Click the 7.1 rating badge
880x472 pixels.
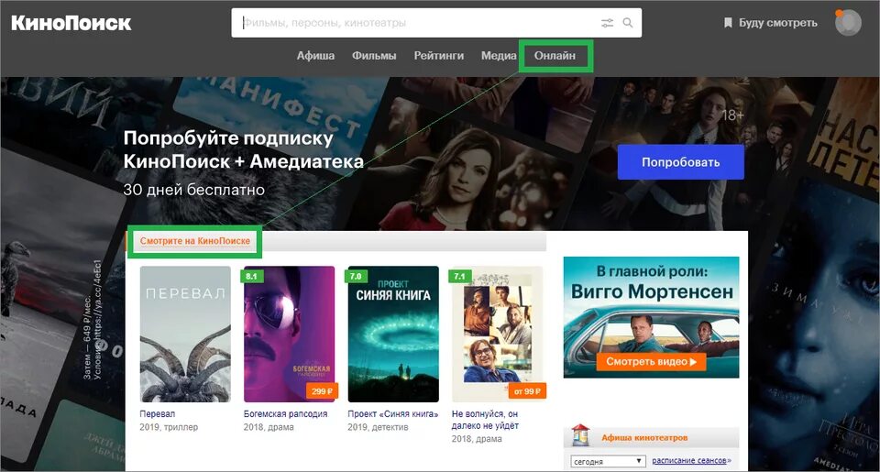coord(459,276)
